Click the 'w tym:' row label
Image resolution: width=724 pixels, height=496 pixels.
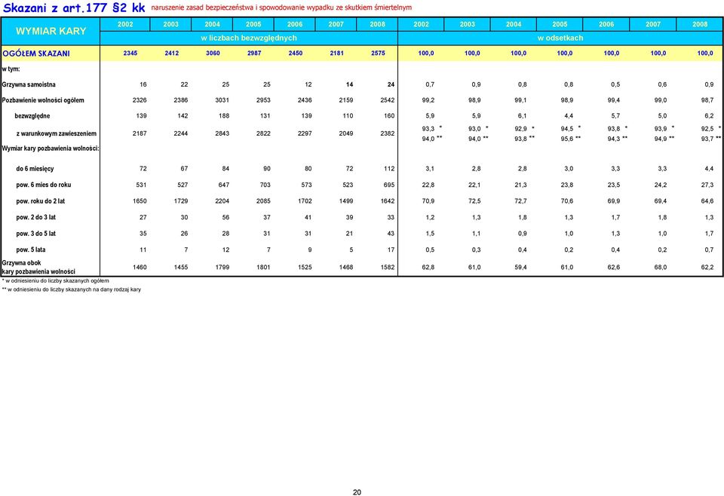(11, 69)
